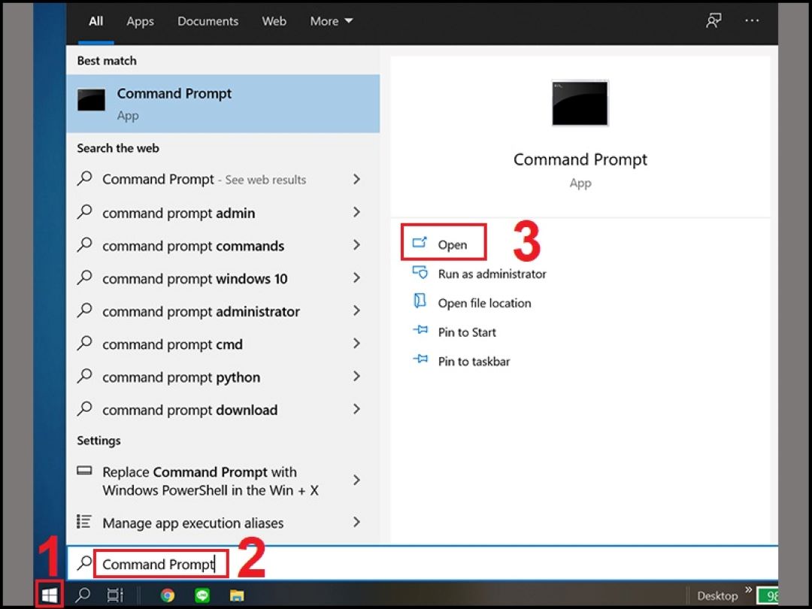Expand arrow for 'command prompt python'
This screenshot has height=609, width=812.
(x=356, y=376)
